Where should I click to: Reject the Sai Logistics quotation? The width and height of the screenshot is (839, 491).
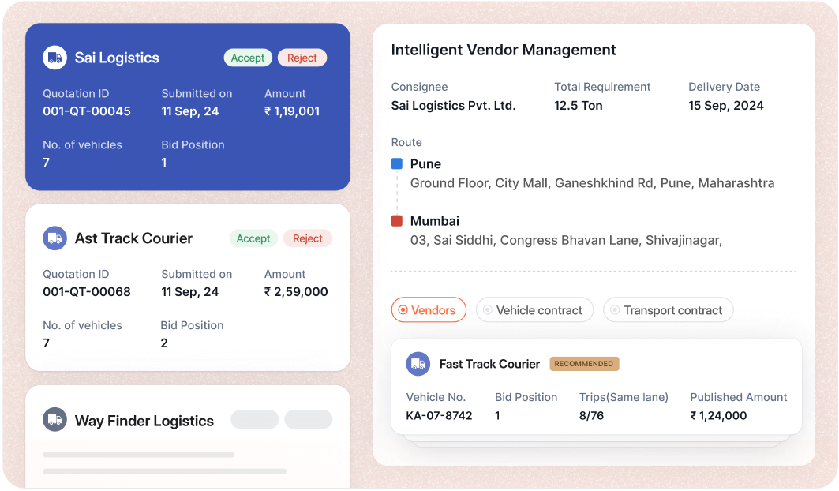coord(302,58)
